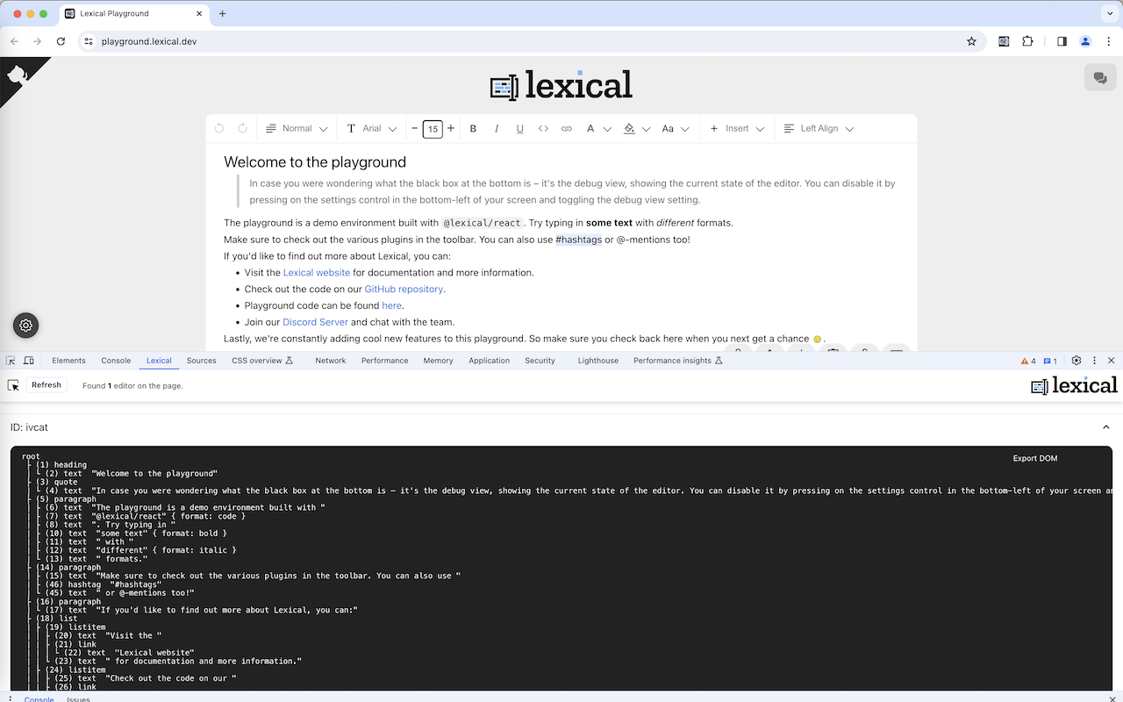Image resolution: width=1123 pixels, height=702 pixels.
Task: Insert a link with the chain icon
Action: coord(567,128)
